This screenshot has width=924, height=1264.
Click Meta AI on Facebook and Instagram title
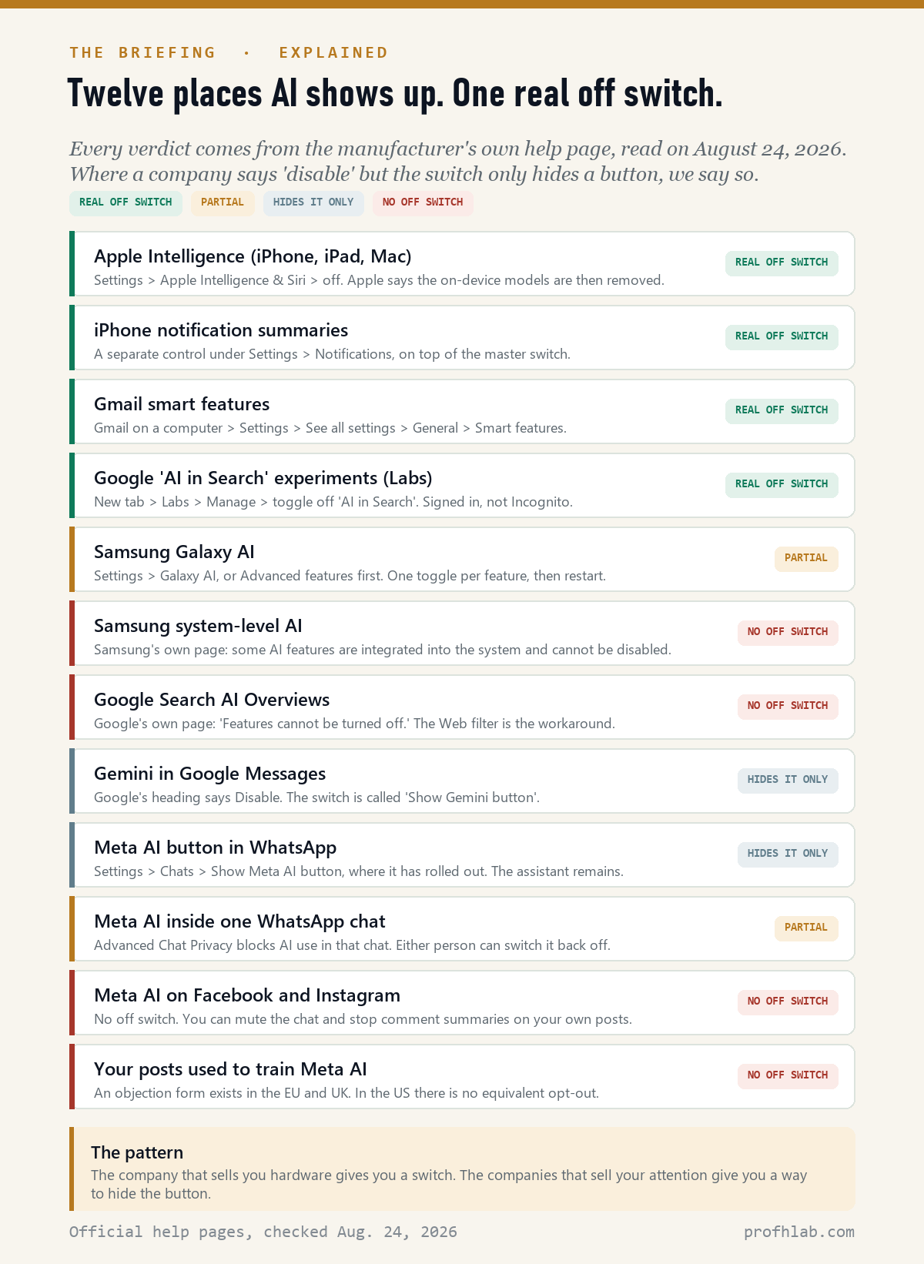click(x=247, y=995)
